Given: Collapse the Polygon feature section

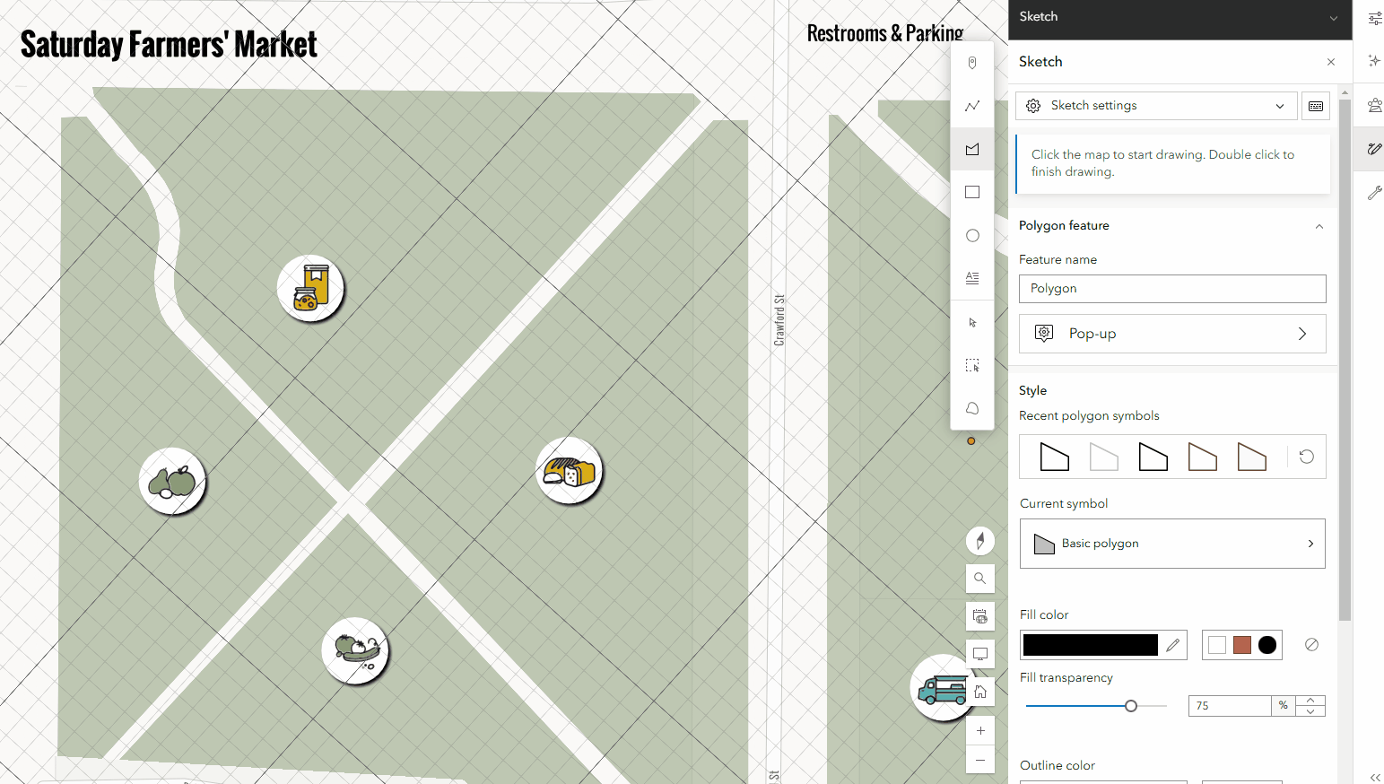Looking at the screenshot, I should [1319, 226].
